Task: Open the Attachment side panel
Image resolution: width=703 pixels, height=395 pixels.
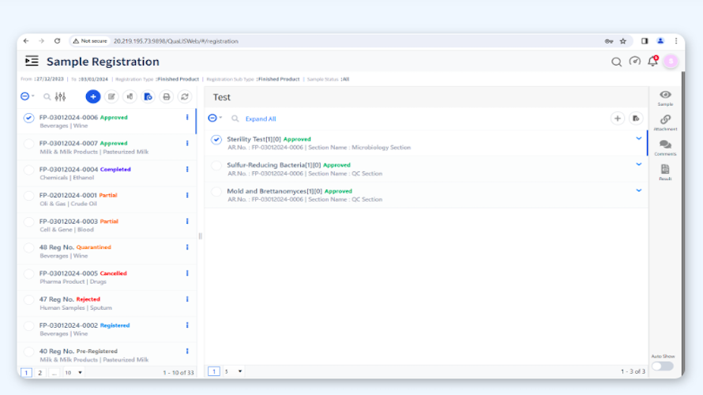Action: [665, 122]
